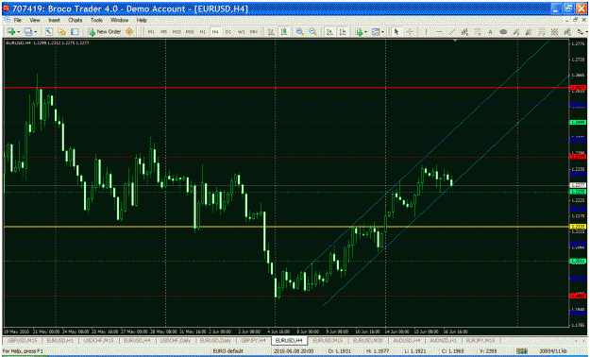
Task: Switch timeframe to M1
Action: pos(151,32)
